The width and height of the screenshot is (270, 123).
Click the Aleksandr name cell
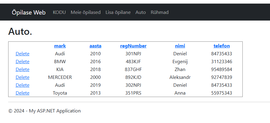click(x=180, y=77)
